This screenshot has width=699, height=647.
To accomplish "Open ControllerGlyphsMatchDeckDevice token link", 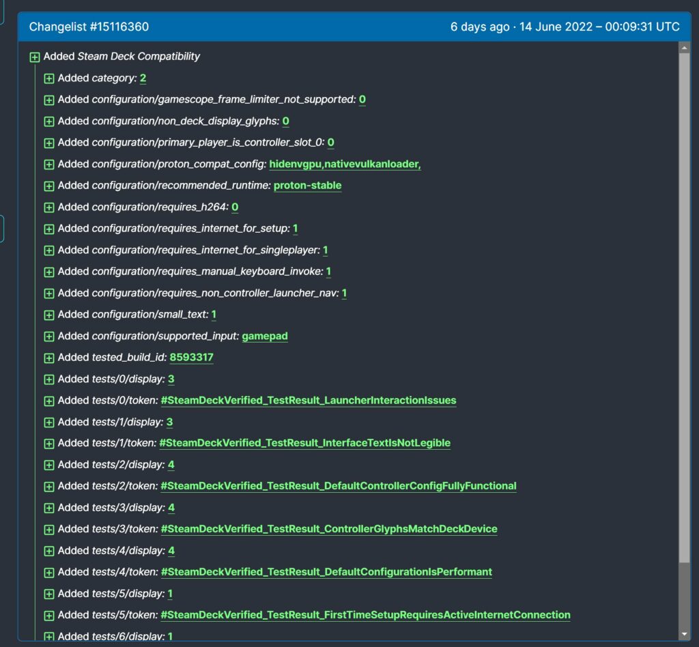I will 329,529.
